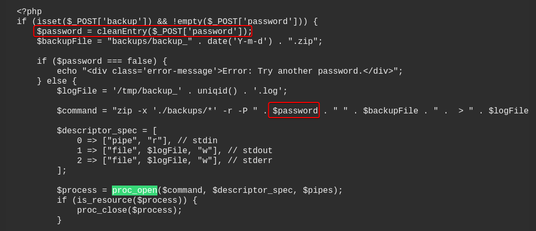Click the $logFile at end of command line

pyautogui.click(x=508, y=111)
